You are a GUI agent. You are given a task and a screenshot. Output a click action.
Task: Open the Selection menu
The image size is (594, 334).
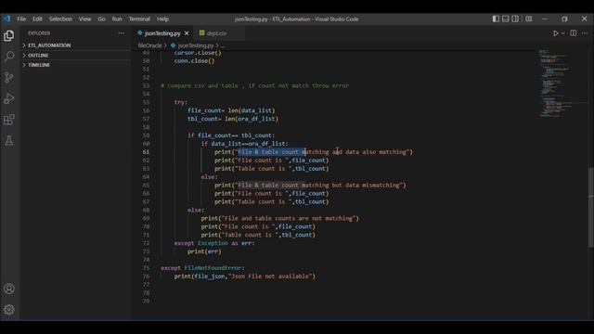60,19
